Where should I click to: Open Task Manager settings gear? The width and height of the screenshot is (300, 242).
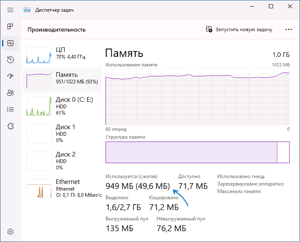pos(10,232)
